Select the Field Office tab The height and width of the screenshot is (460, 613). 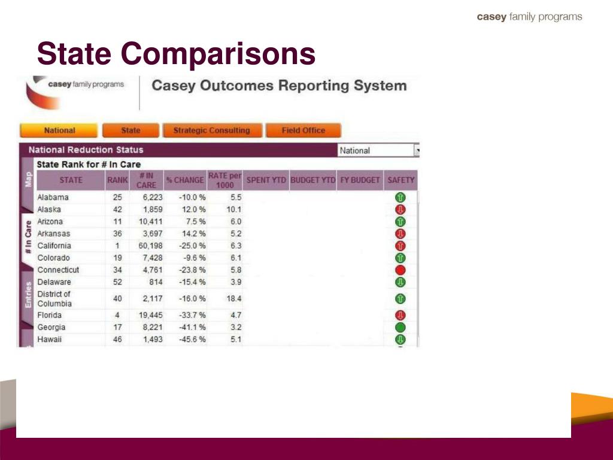(x=304, y=130)
